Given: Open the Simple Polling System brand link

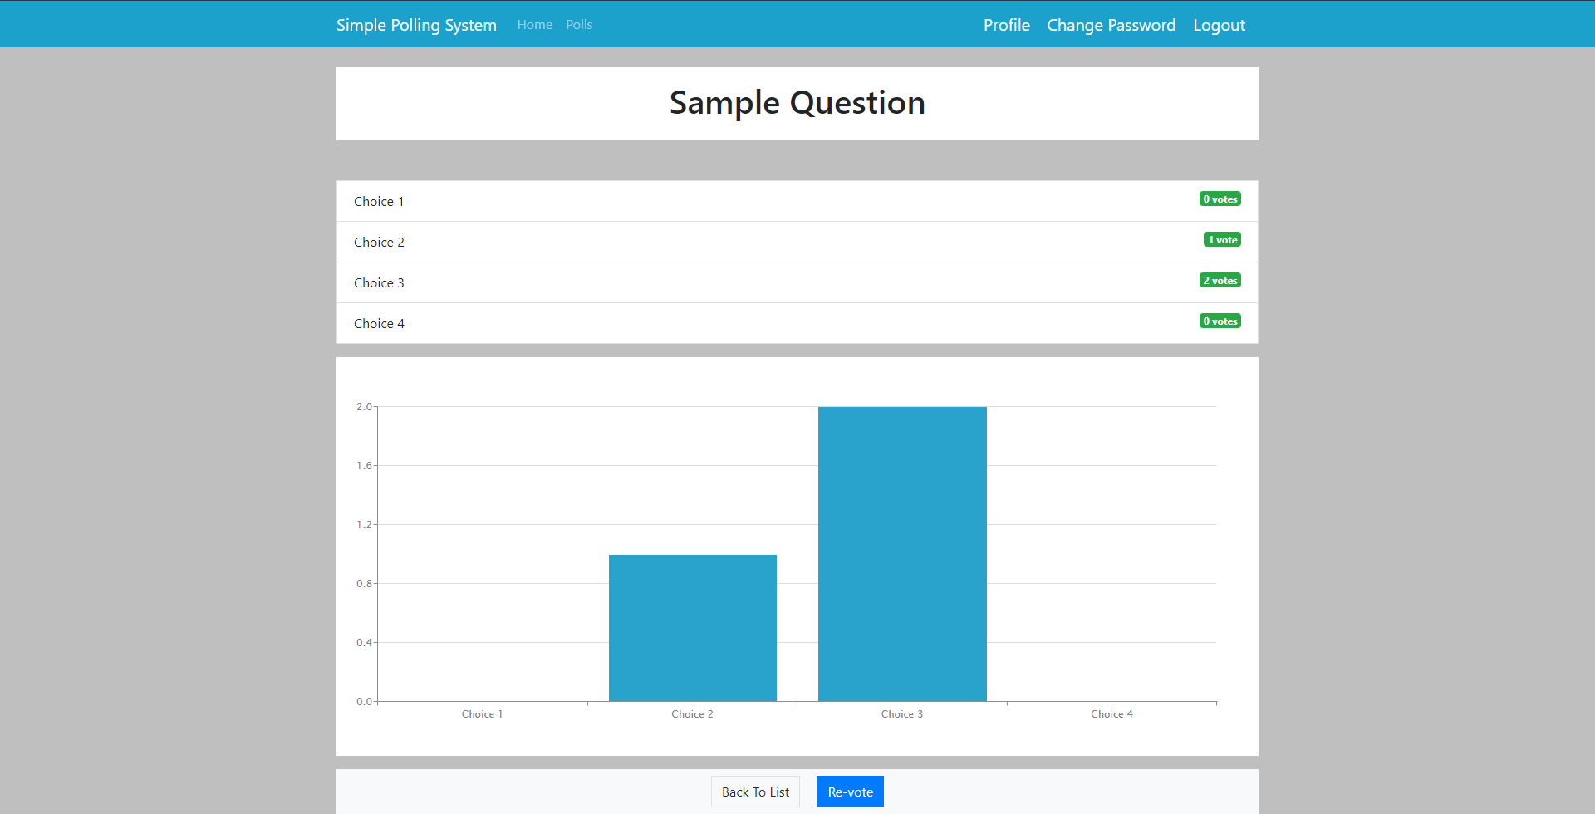Looking at the screenshot, I should [x=416, y=25].
